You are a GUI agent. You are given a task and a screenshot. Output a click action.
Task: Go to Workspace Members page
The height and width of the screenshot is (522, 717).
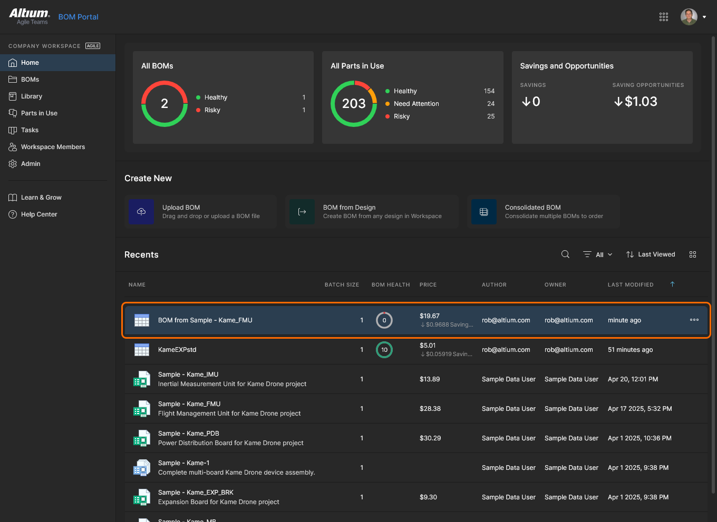[x=53, y=147]
